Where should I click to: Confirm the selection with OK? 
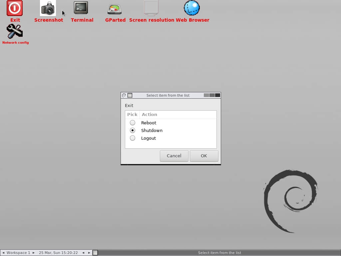tap(204, 156)
